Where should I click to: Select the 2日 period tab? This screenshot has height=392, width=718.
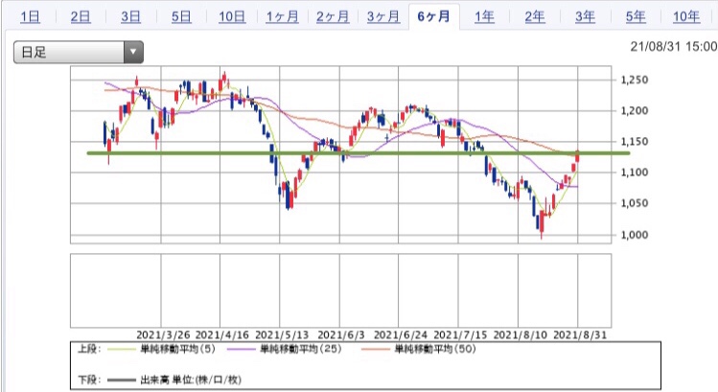[81, 17]
